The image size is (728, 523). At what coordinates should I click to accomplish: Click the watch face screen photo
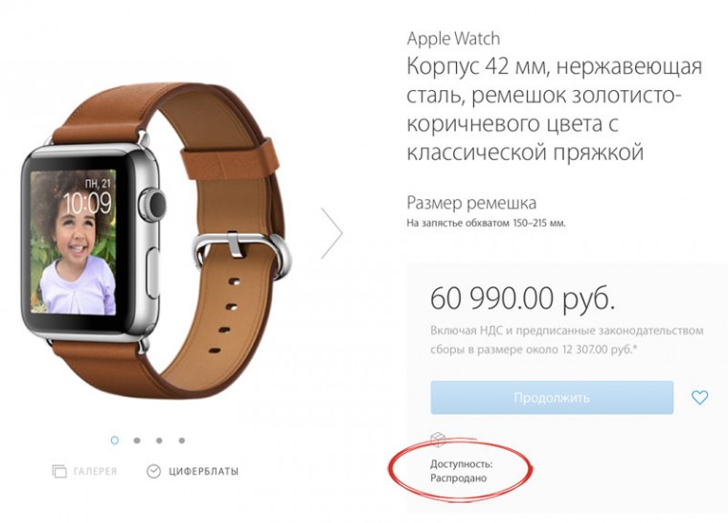pyautogui.click(x=74, y=242)
